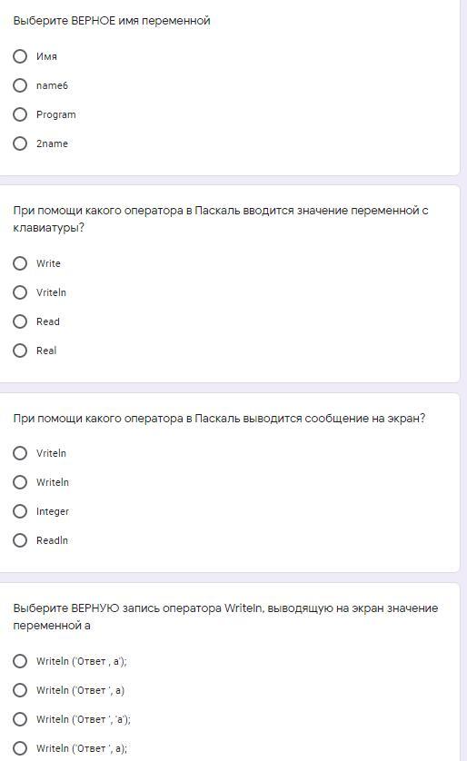Click the 'Выберите ВЕРНОЕ имя переменной' question title
The height and width of the screenshot is (761, 467).
[112, 21]
